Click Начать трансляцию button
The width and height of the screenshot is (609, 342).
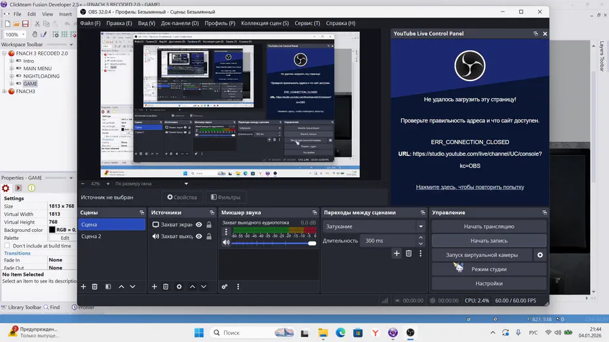[489, 226]
